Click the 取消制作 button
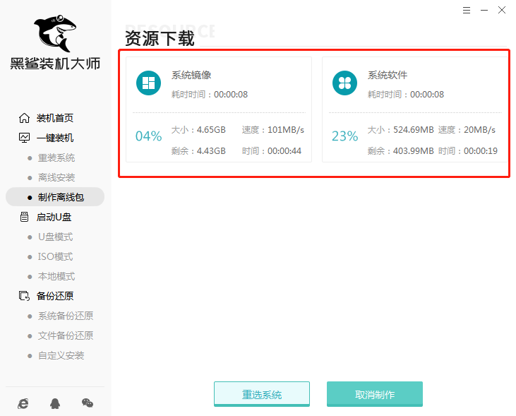Screen dimensions: 516x416 375,394
